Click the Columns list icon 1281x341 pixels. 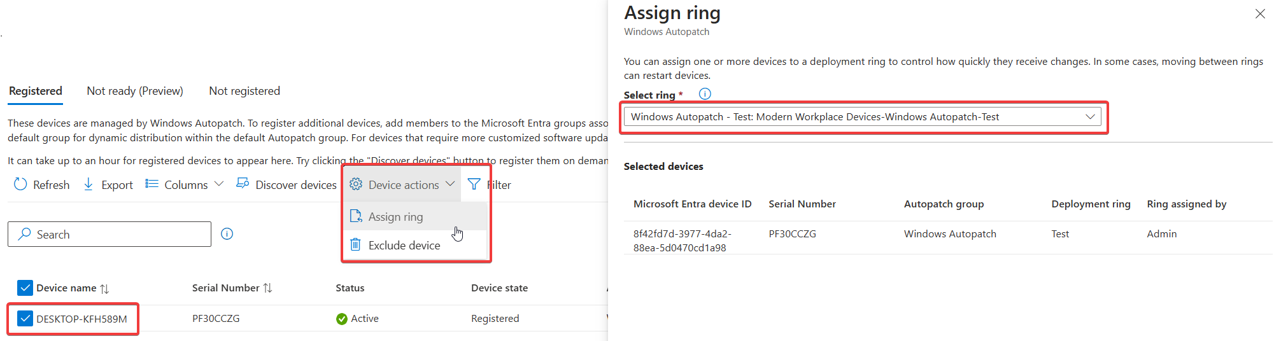[x=152, y=184]
